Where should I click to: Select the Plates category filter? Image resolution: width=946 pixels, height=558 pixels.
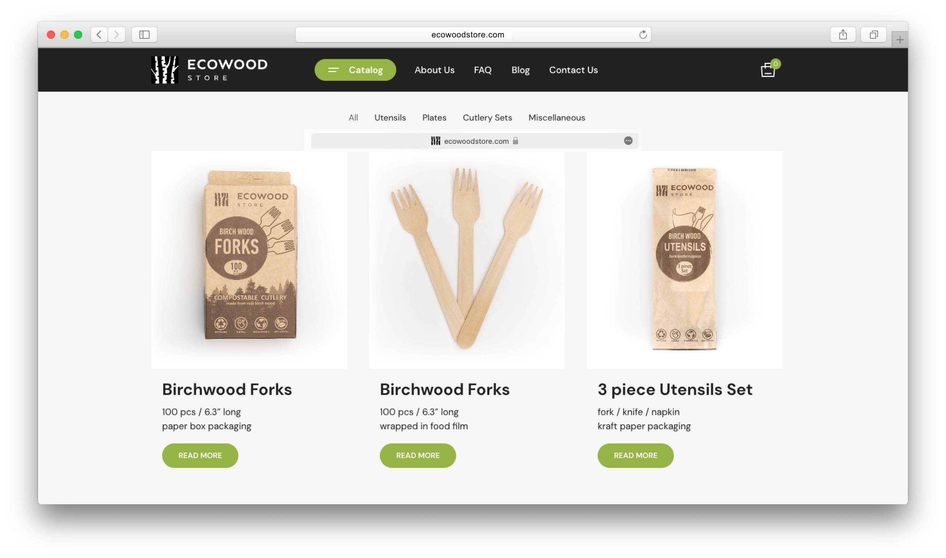[434, 118]
